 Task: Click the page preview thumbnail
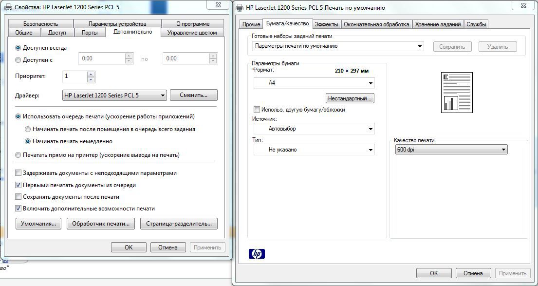pyautogui.click(x=457, y=93)
